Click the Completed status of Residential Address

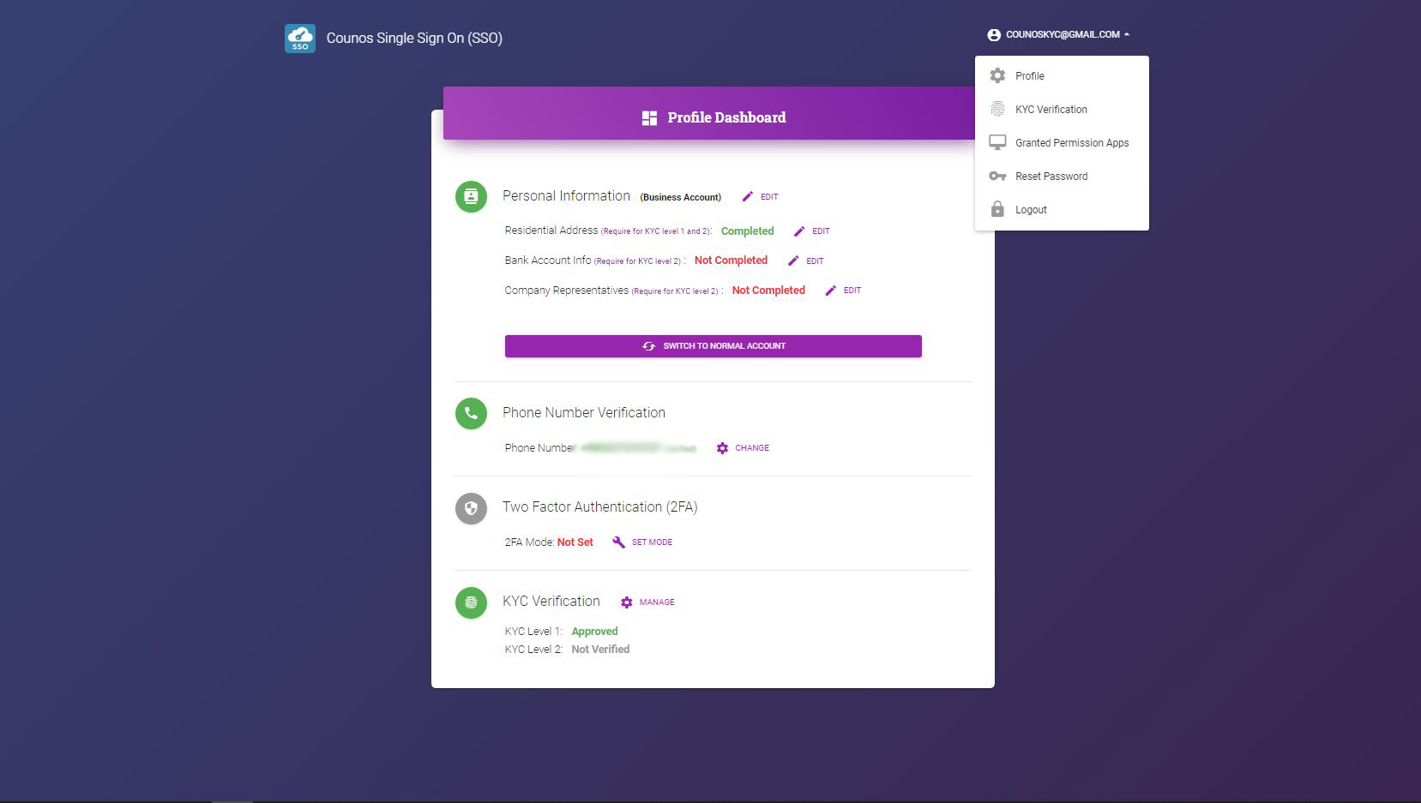(x=747, y=231)
